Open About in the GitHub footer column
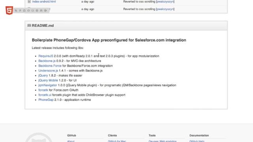 tap(71, 141)
